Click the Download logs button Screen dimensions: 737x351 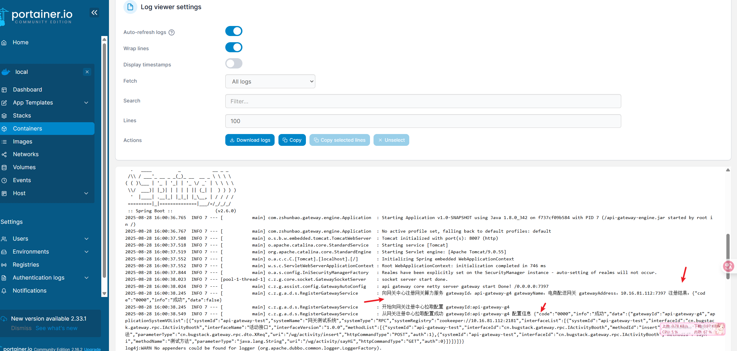250,140
